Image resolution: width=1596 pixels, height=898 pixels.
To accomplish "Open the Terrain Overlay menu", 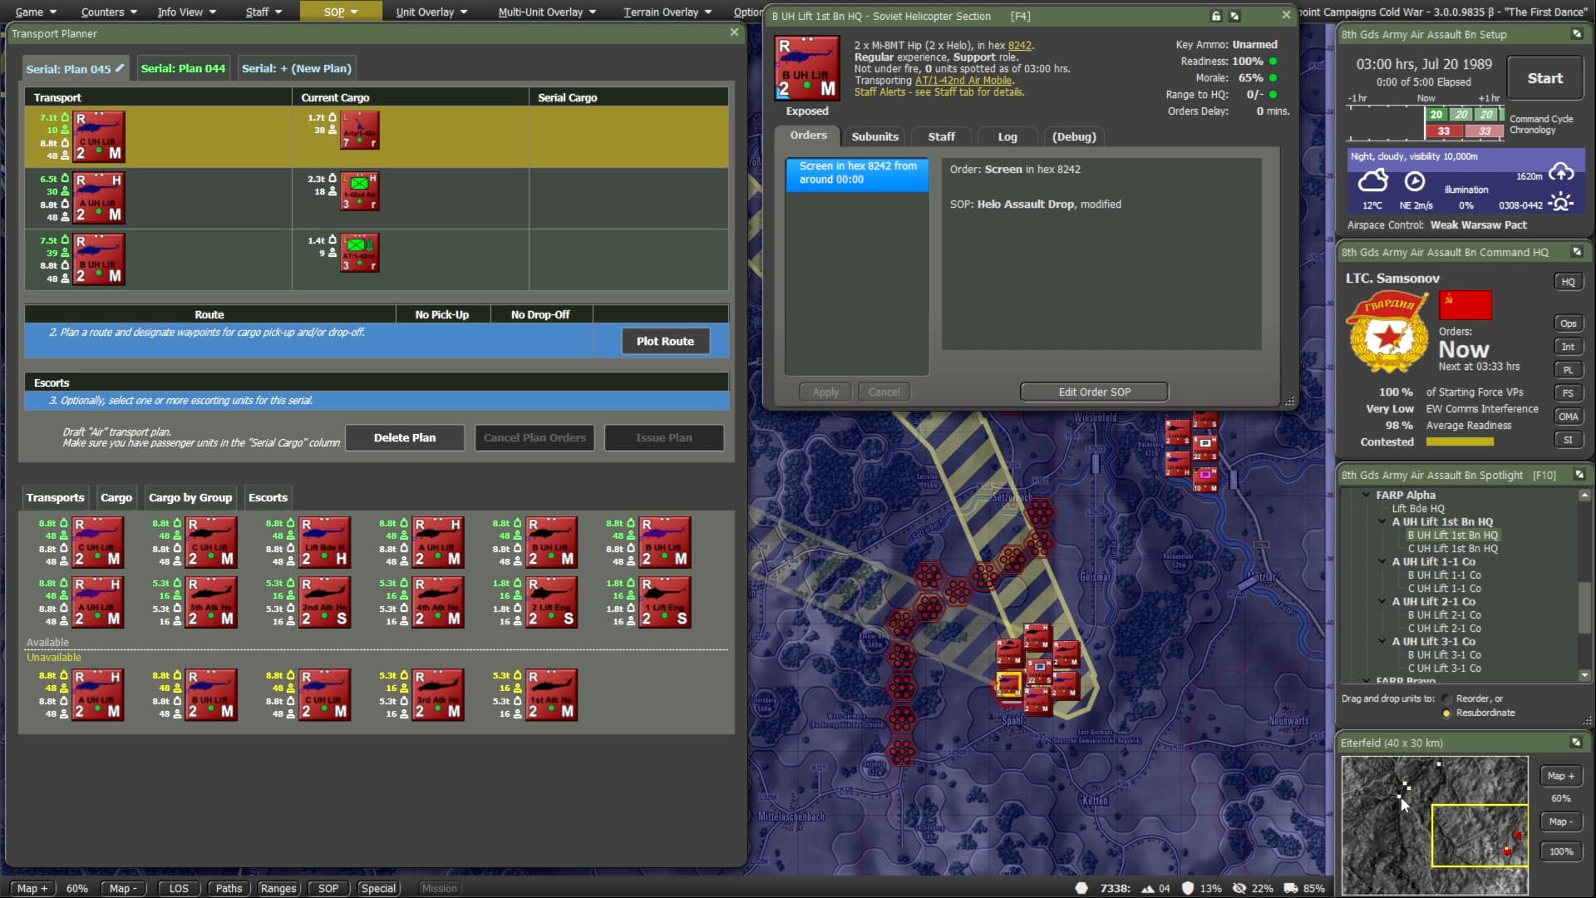I will [661, 12].
